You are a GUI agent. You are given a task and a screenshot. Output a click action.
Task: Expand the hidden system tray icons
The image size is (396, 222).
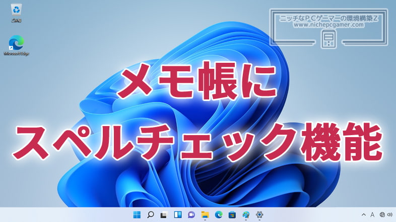[364, 214]
